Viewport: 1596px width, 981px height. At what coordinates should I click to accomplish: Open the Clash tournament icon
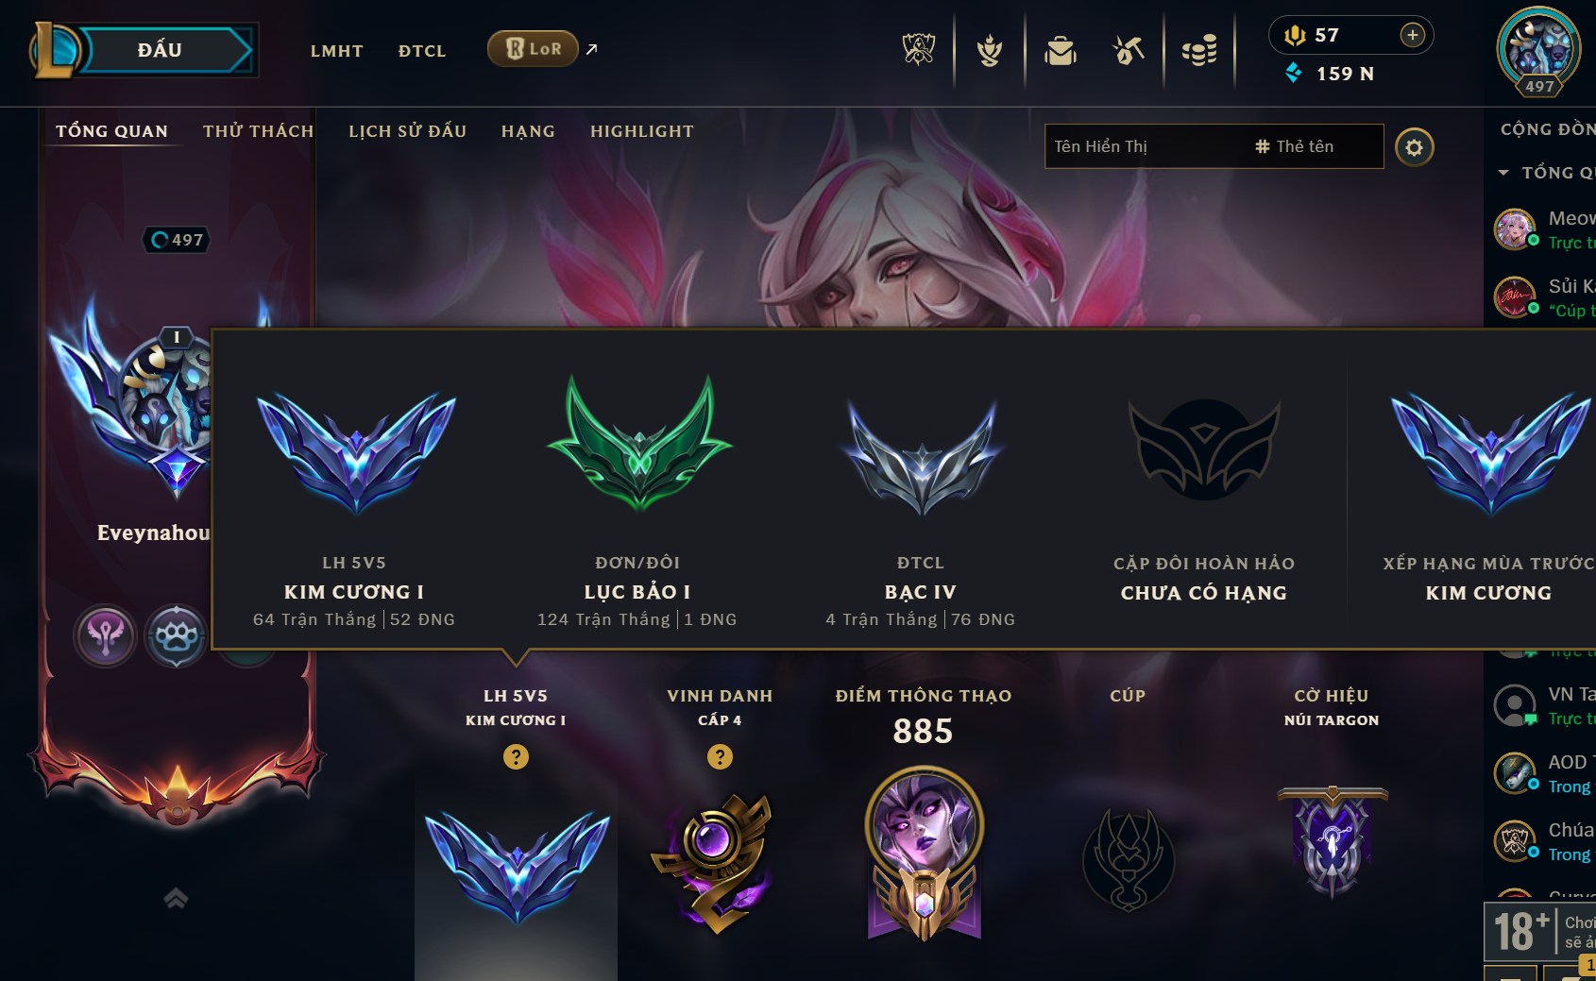coord(989,49)
